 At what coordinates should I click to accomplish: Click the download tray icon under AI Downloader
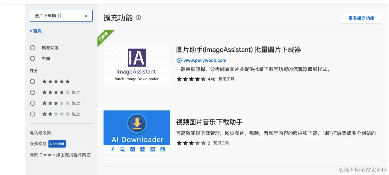point(163,149)
